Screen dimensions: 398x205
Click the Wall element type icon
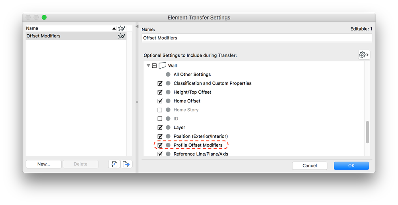click(162, 65)
